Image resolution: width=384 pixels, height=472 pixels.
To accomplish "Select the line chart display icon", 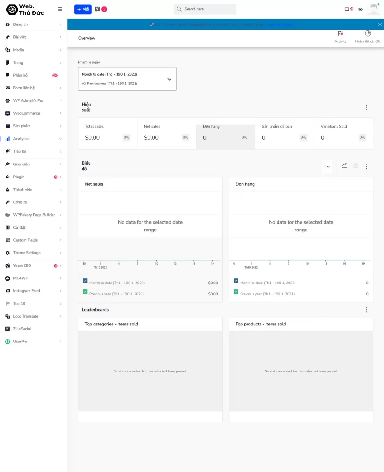I will [344, 166].
